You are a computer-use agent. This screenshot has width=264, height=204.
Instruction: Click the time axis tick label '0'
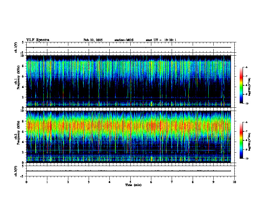tap(26, 182)
